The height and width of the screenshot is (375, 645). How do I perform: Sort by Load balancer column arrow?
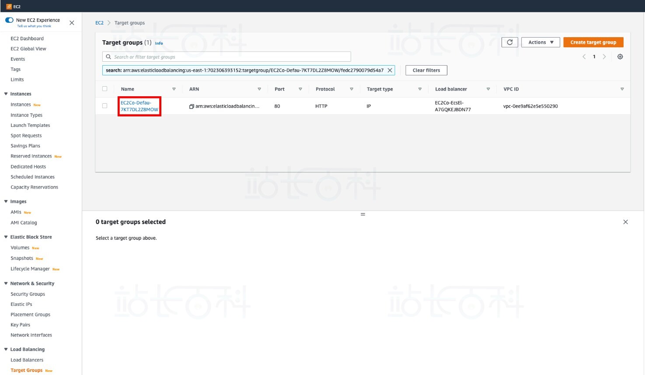coord(488,89)
